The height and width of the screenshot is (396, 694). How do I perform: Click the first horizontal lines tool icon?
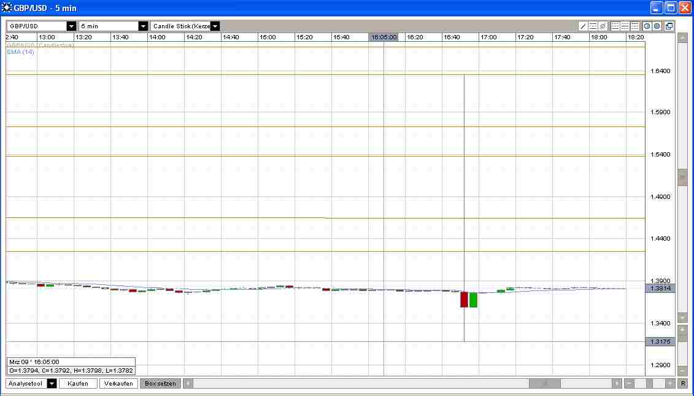tap(593, 26)
